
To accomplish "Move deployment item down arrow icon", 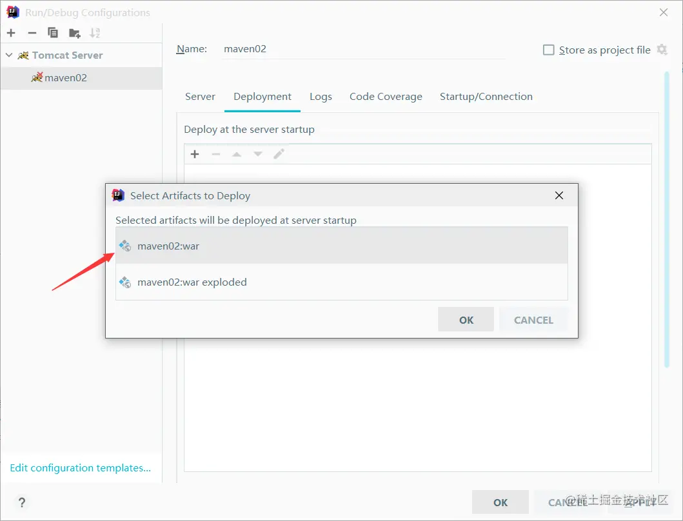I will pyautogui.click(x=258, y=154).
